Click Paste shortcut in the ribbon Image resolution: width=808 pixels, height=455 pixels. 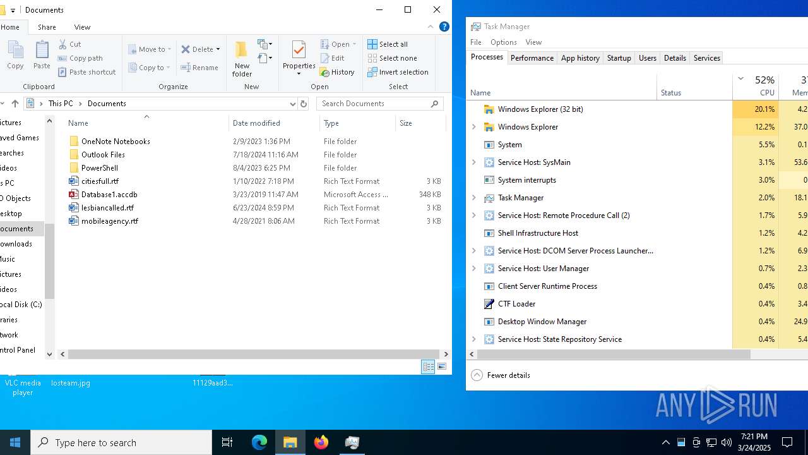pos(87,72)
